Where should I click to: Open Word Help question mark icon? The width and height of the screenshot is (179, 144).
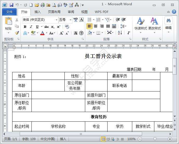(174, 12)
